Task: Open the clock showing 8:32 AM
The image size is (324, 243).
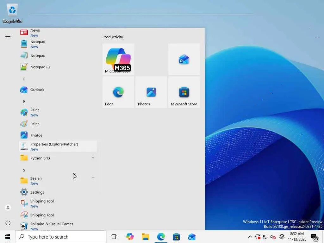Action: point(297,237)
